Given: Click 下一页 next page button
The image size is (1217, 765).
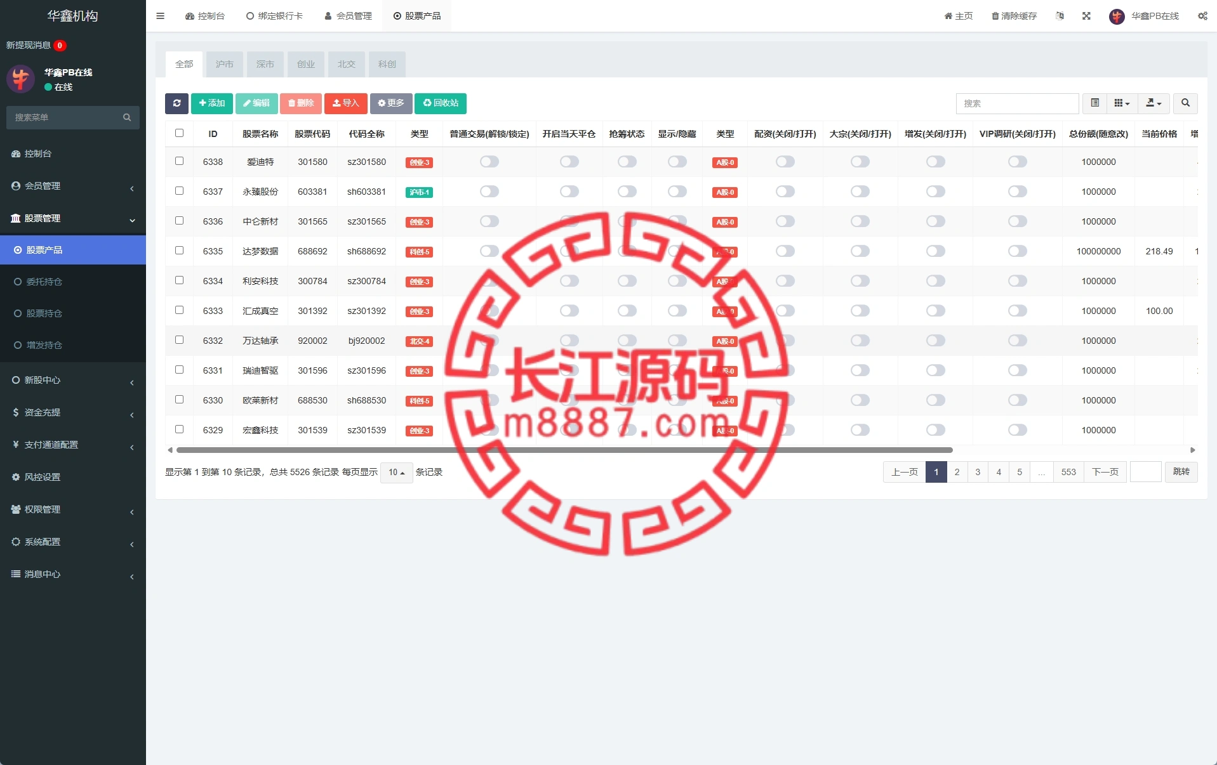Looking at the screenshot, I should tap(1105, 472).
